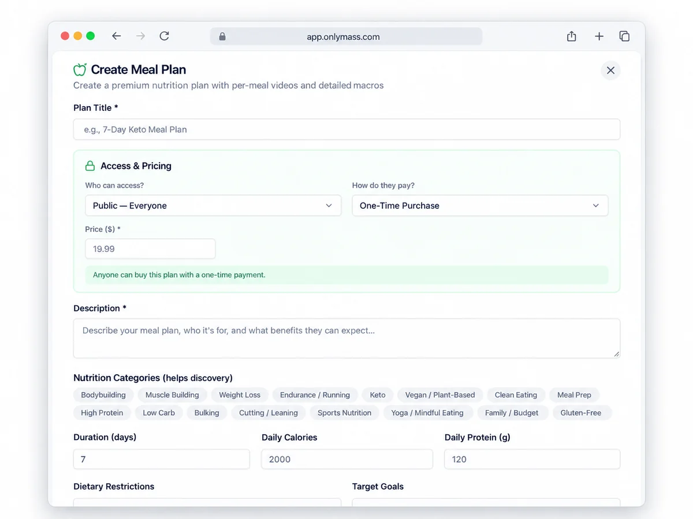693x519 pixels.
Task: Show tab overview icon
Action: click(624, 36)
